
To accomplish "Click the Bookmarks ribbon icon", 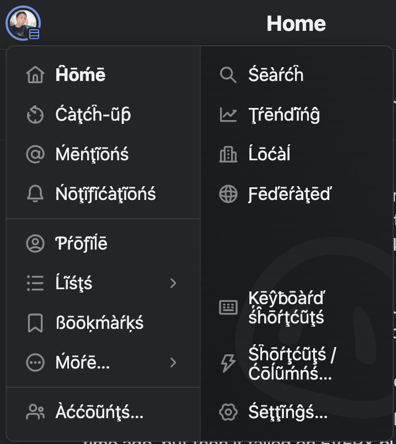I will tap(35, 323).
